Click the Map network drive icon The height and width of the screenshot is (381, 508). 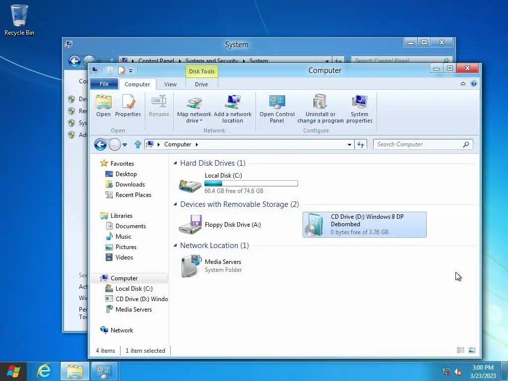point(194,102)
